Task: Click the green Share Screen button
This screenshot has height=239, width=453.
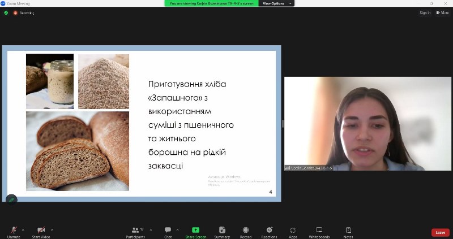Action: [x=195, y=231]
